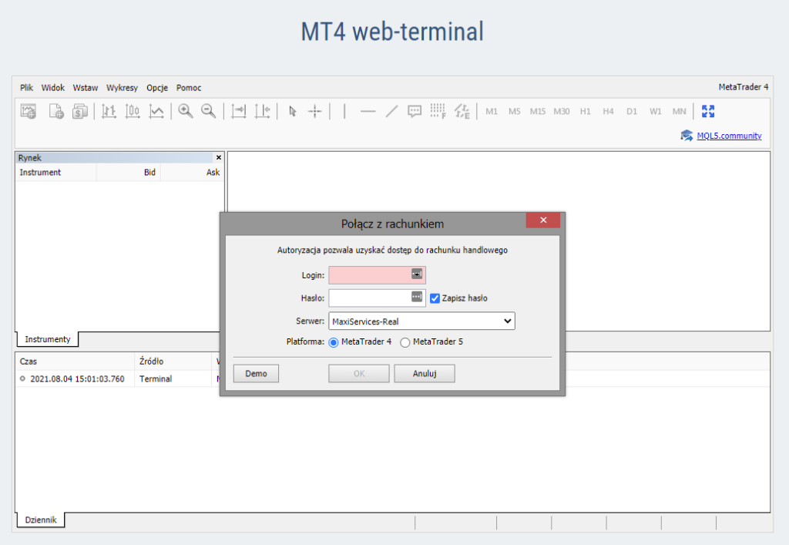Click the Źródło column header in journal
The width and height of the screenshot is (789, 545).
click(173, 362)
